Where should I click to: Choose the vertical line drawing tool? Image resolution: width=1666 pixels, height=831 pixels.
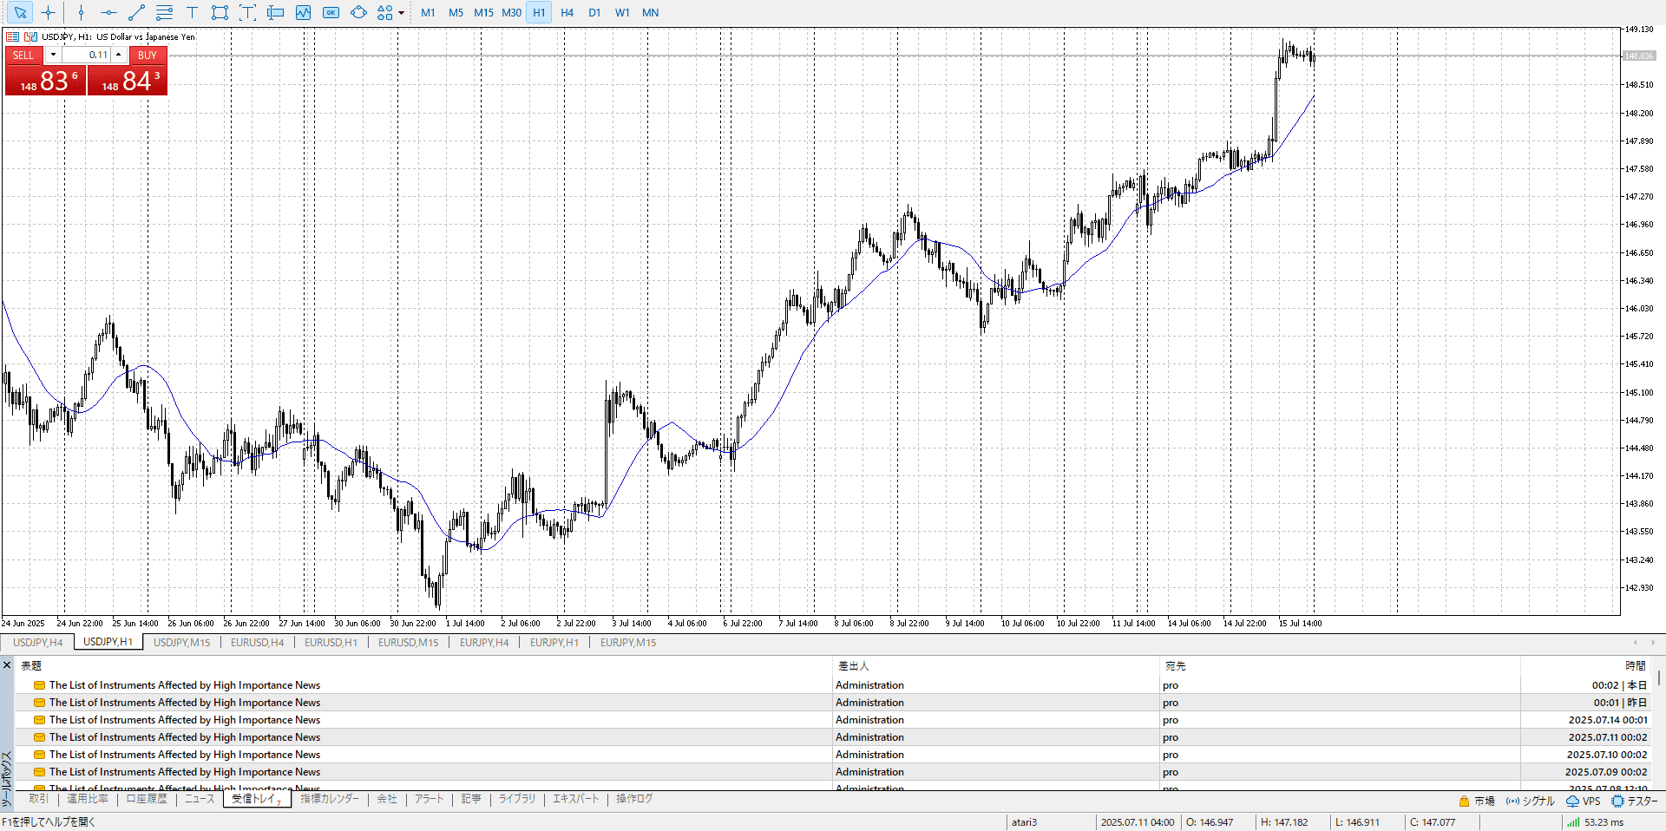point(81,12)
